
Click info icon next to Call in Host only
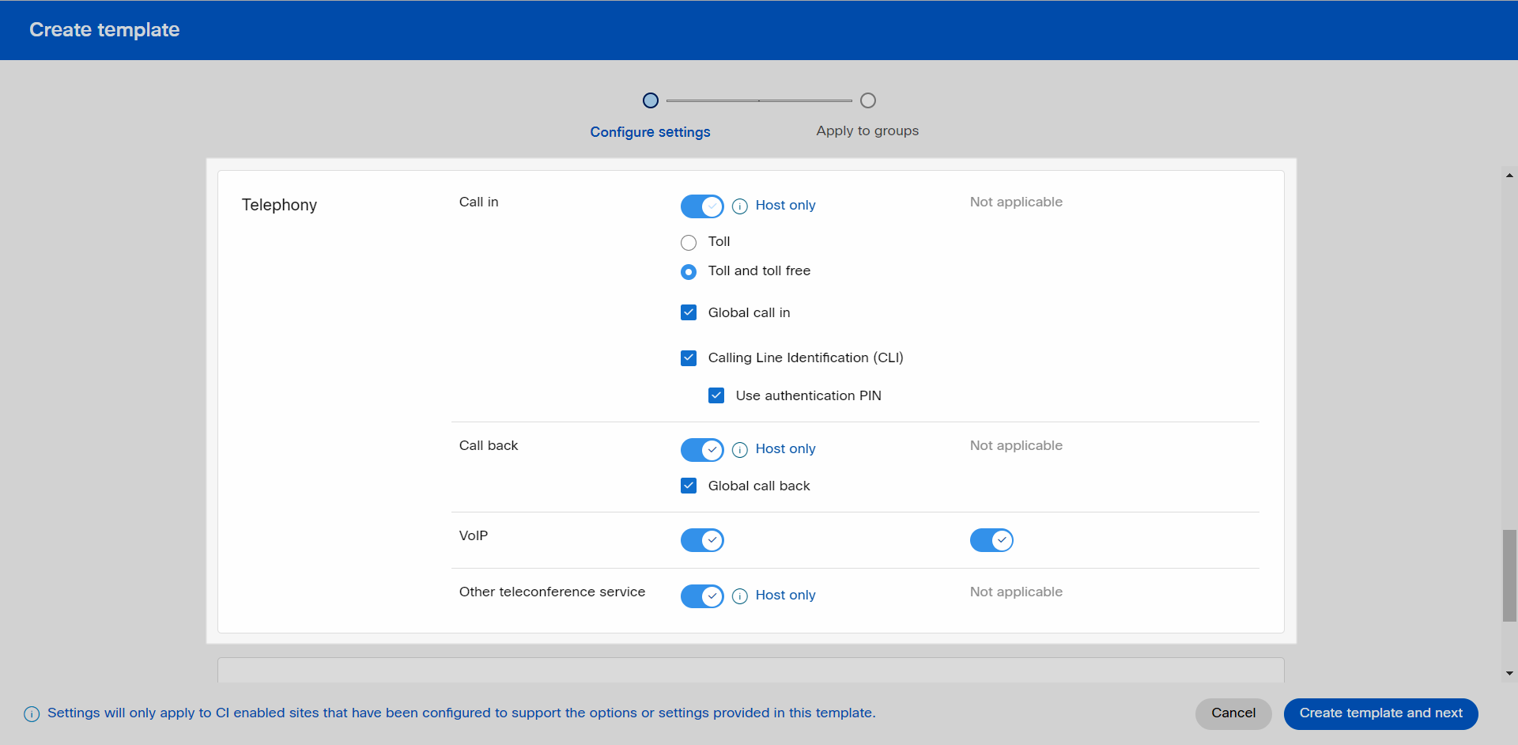click(740, 206)
